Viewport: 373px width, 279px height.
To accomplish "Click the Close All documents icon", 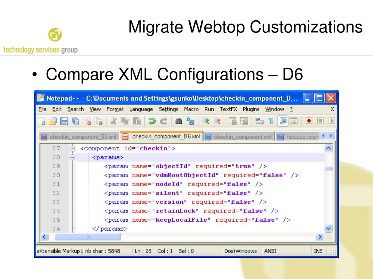I will [99, 121].
